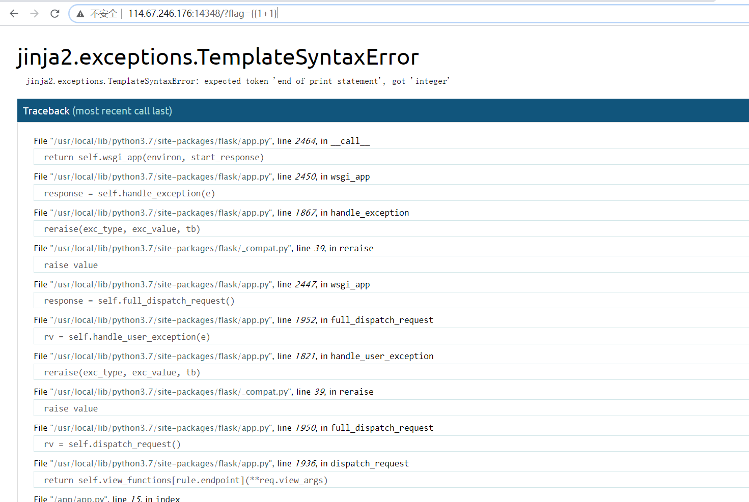Click the Traceback (most recent call last) header
The image size is (749, 502).
[x=383, y=111]
